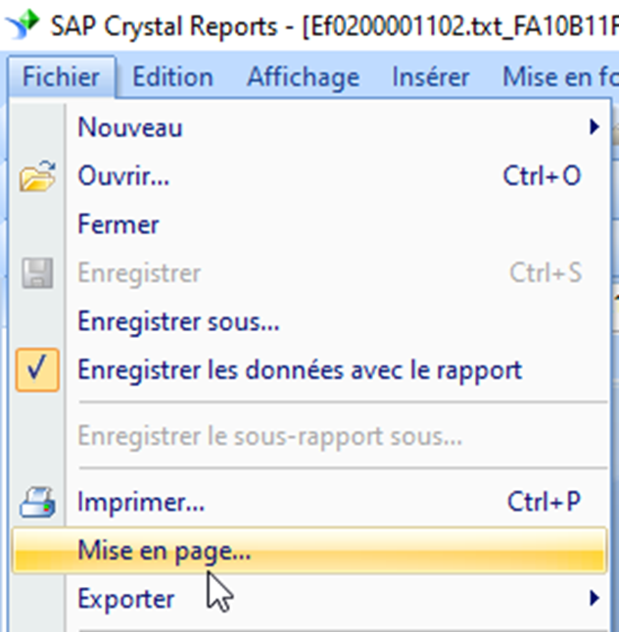Open the Mise en forme menu
Viewport: 619px width, 632px height.
coord(560,76)
